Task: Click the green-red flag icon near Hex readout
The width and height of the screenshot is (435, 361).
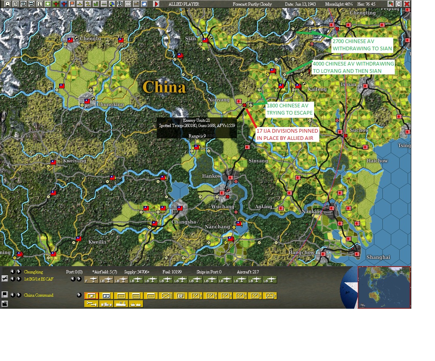Action: pos(390,4)
